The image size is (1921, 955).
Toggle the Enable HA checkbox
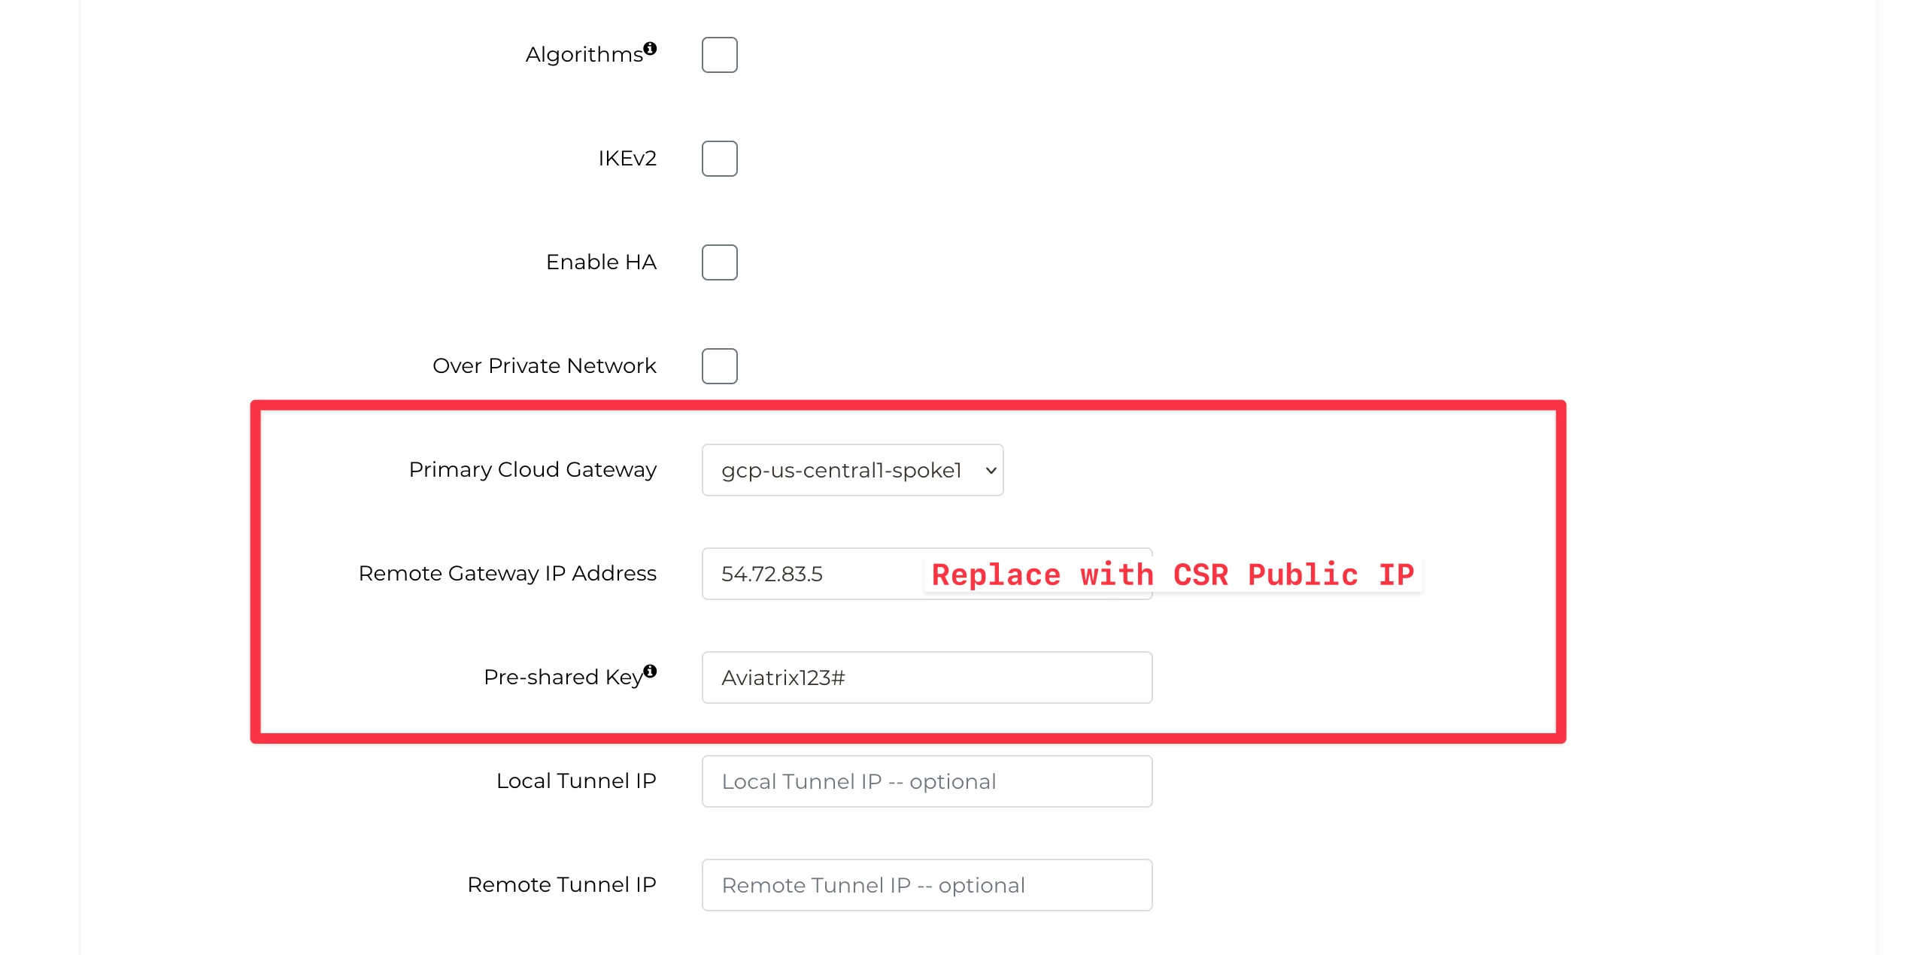pos(720,262)
